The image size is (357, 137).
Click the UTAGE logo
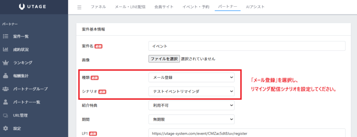[32, 7]
